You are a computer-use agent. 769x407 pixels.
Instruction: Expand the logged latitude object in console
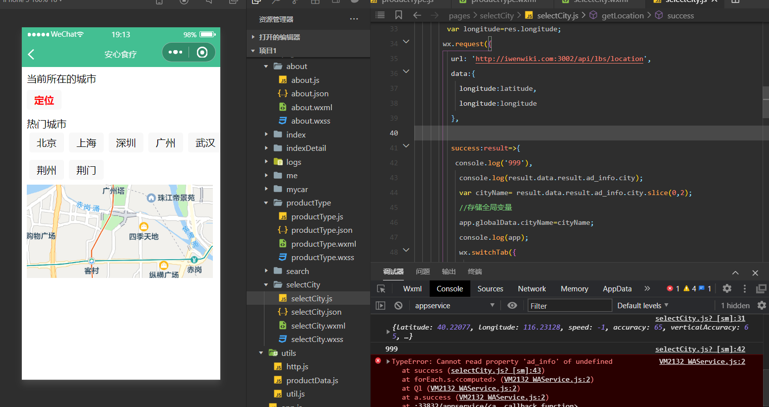(x=388, y=332)
